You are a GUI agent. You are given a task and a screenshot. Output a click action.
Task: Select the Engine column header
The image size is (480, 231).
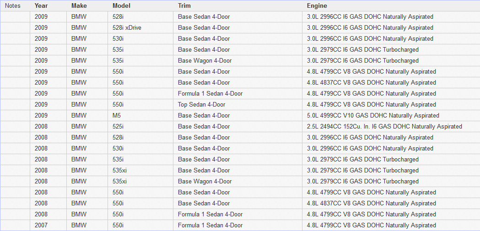[317, 5]
